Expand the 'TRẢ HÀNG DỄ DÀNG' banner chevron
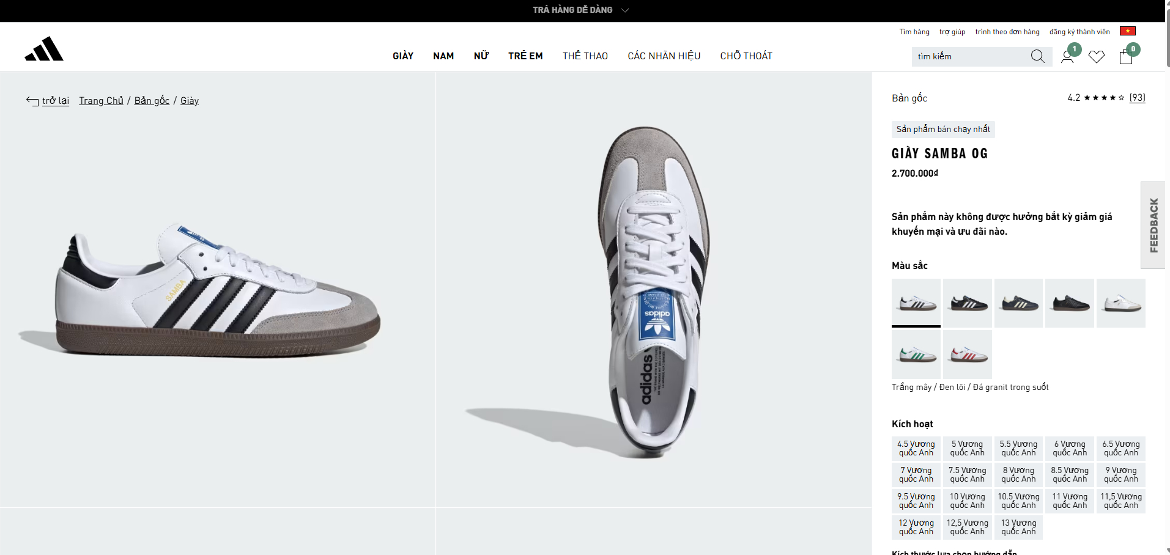This screenshot has height=555, width=1170. coord(625,10)
